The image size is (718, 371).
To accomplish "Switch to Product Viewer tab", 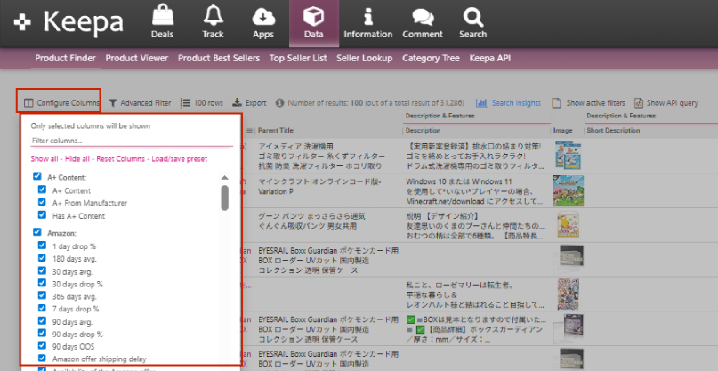I will [x=137, y=58].
